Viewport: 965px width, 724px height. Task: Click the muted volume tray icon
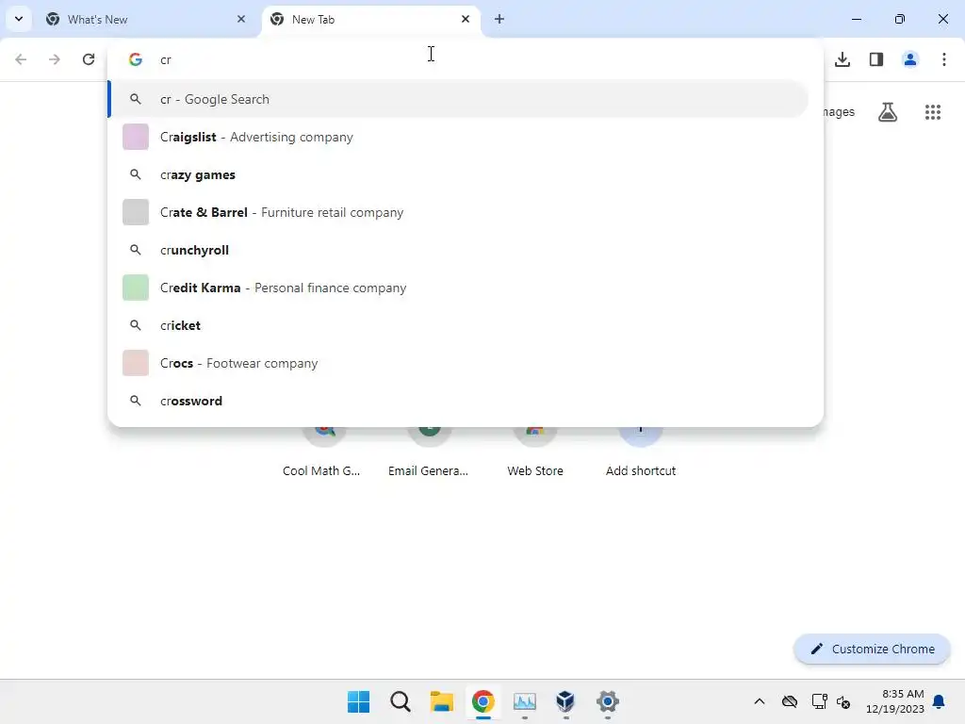point(843,701)
